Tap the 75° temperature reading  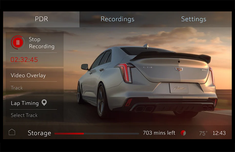pos(203,133)
